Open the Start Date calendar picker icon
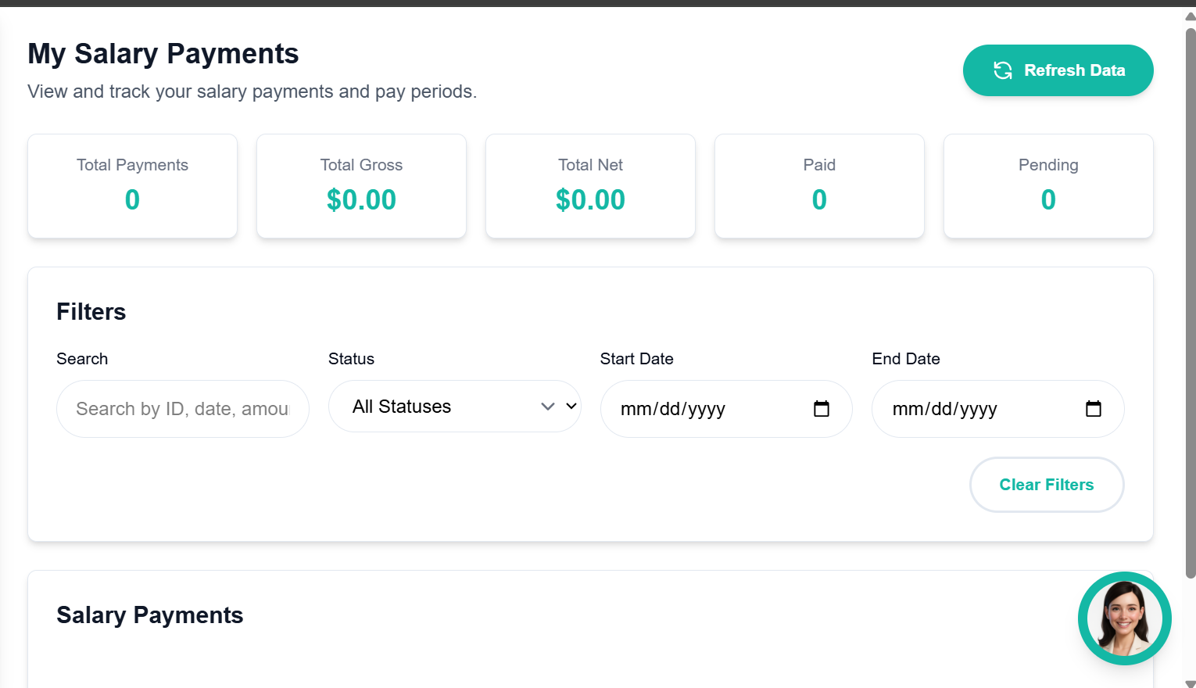Viewport: 1196px width, 688px height. (821, 408)
